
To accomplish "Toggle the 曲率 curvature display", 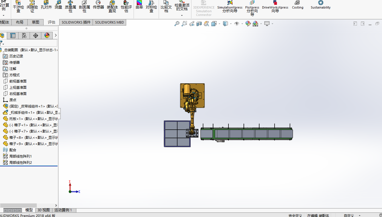I will [x=139, y=5].
